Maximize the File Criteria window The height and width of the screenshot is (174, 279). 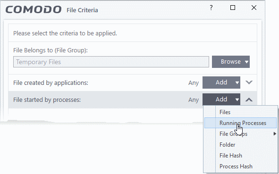[233, 8]
